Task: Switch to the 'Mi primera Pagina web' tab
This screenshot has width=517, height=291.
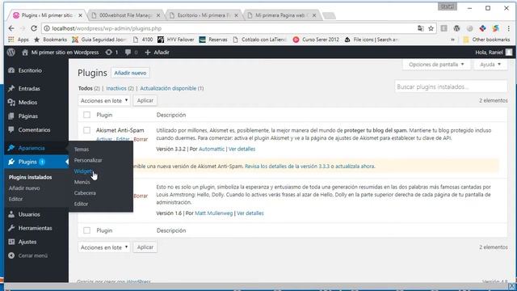Action: click(x=281, y=15)
